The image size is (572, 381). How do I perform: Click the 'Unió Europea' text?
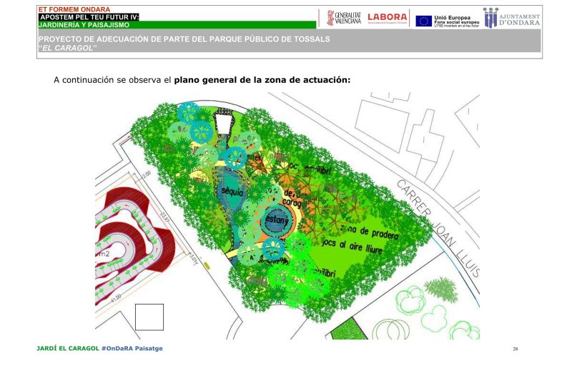click(452, 17)
